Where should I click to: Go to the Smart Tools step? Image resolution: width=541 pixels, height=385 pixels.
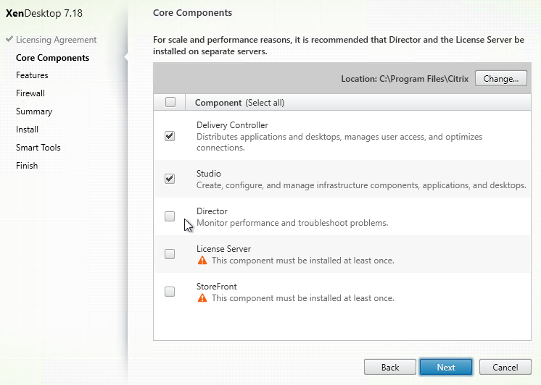click(x=38, y=148)
